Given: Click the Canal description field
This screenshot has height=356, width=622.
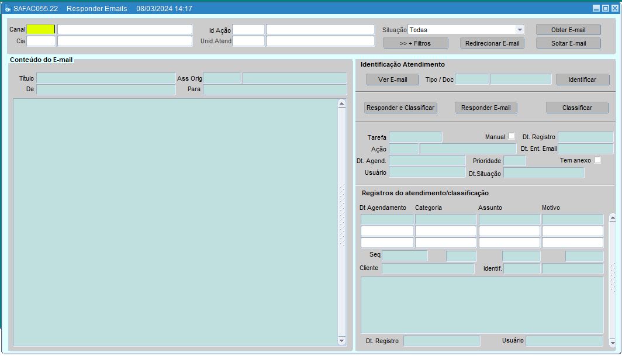Looking at the screenshot, I should [x=125, y=29].
